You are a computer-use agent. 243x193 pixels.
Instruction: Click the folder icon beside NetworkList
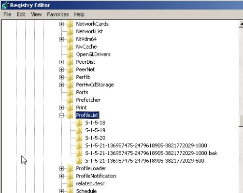[70, 31]
